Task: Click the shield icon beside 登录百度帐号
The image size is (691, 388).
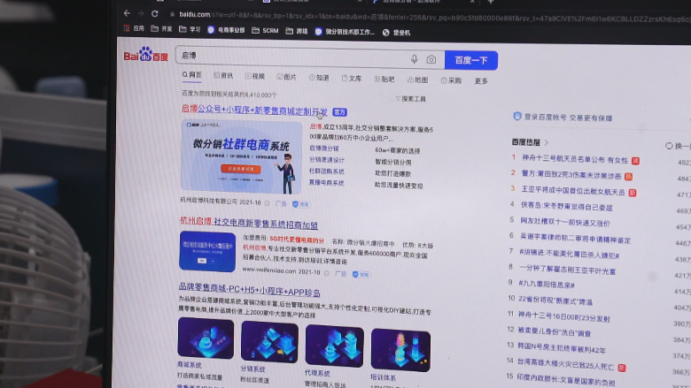Action: click(517, 116)
